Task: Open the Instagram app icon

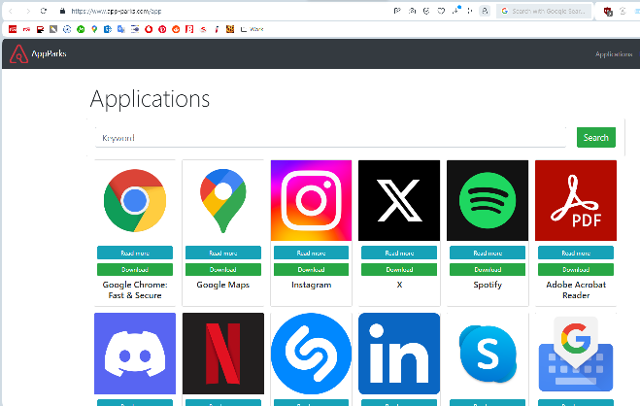Action: (311, 200)
